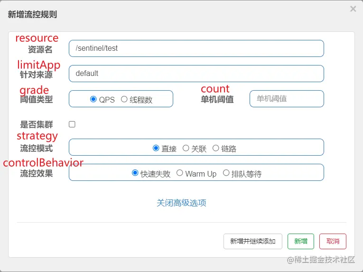Click the 阈值类型 label text
The width and height of the screenshot is (363, 272).
pyautogui.click(x=37, y=99)
